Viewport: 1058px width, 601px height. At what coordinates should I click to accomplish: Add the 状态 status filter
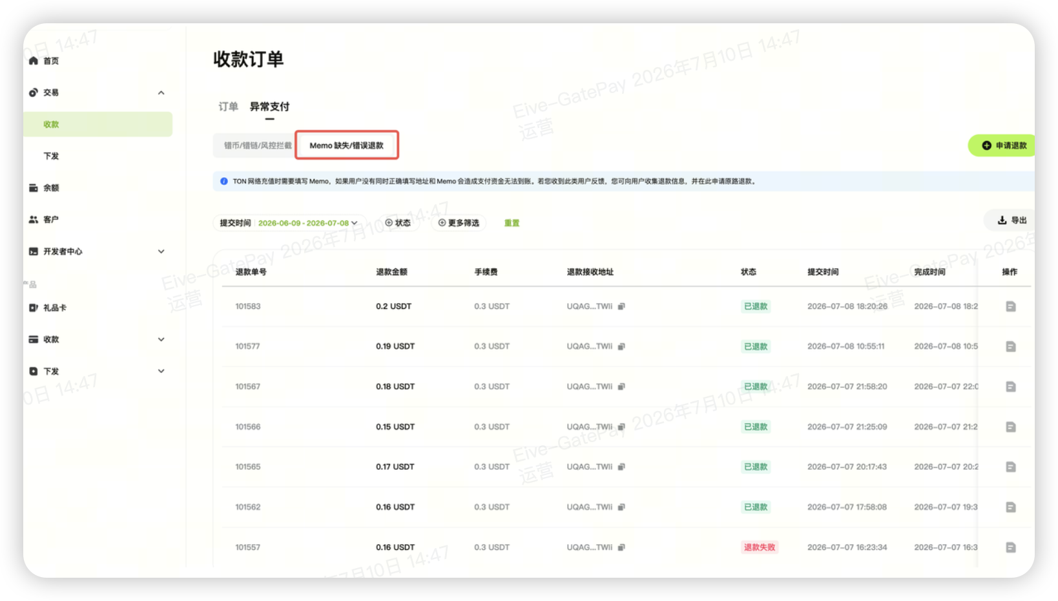(398, 223)
